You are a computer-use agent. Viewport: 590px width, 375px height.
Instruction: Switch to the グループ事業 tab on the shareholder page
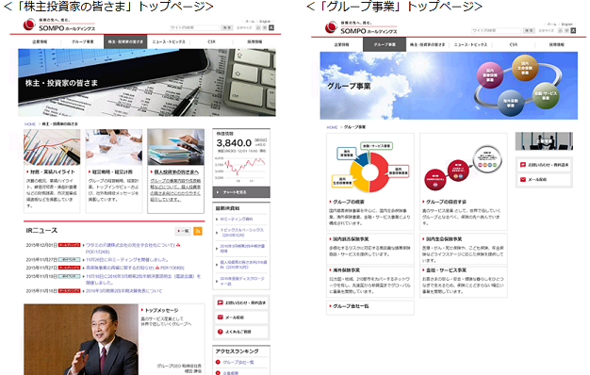point(82,41)
